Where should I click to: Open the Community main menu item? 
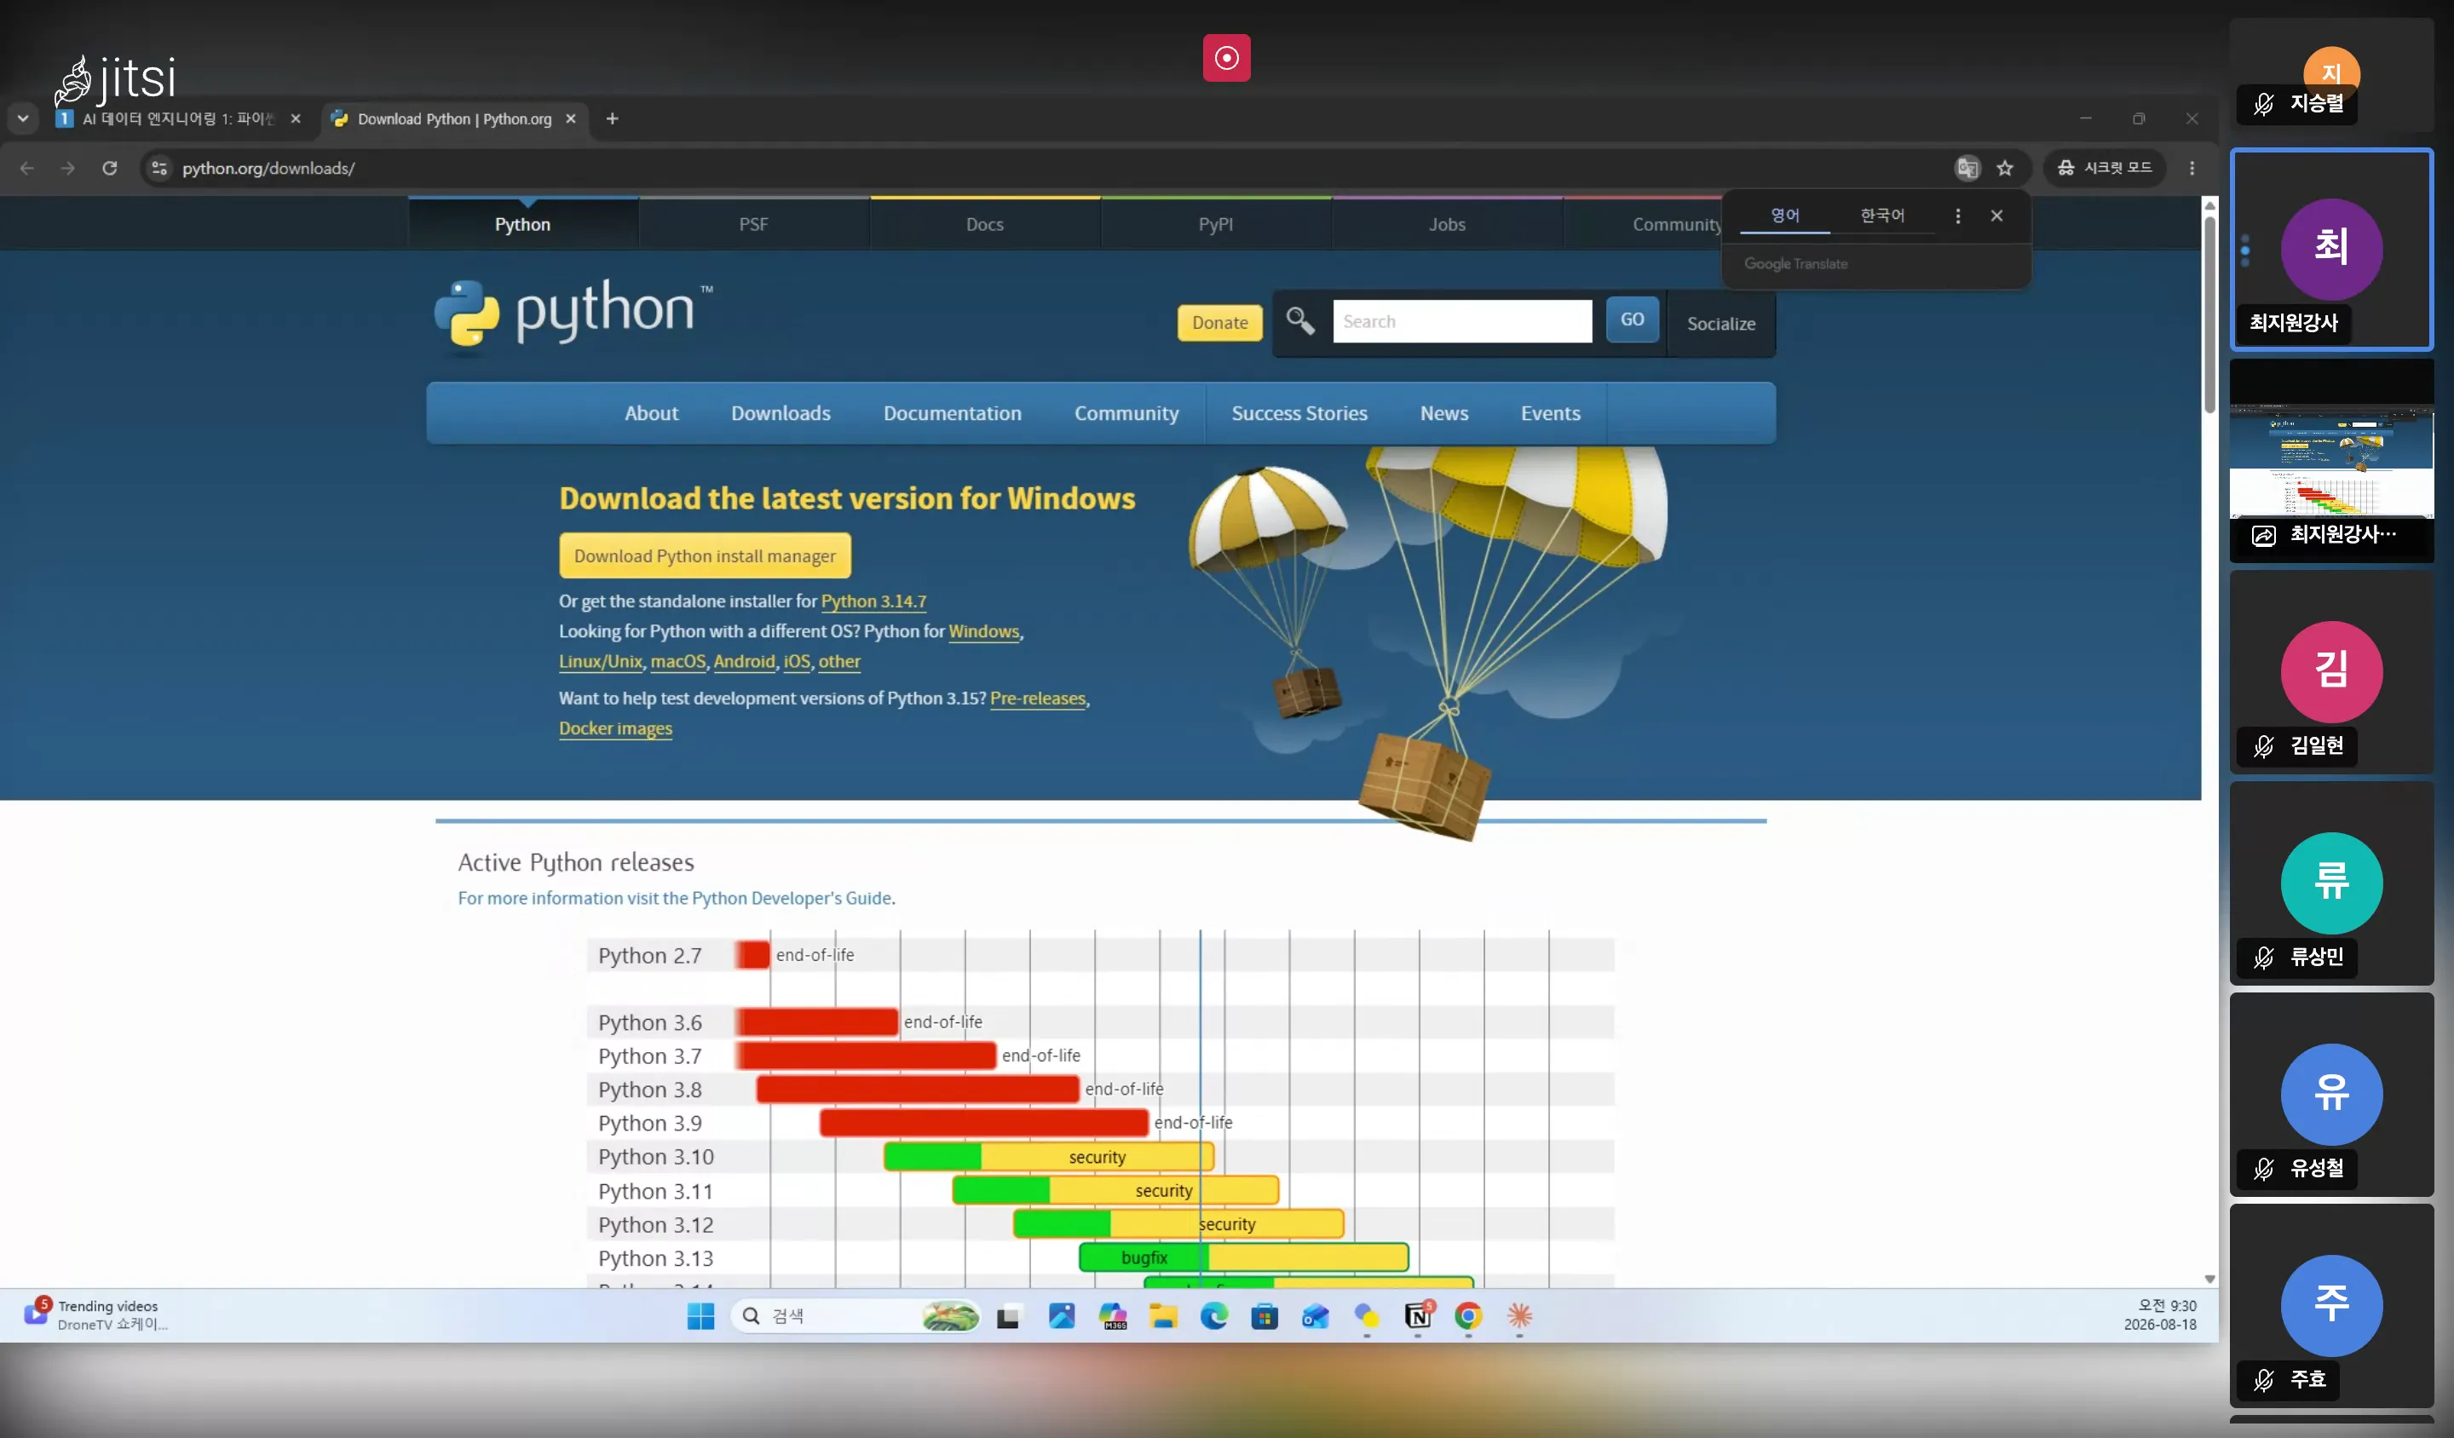(1126, 414)
